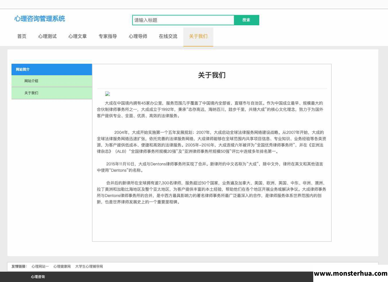Select 关于我们 in the sidebar list

click(x=52, y=93)
